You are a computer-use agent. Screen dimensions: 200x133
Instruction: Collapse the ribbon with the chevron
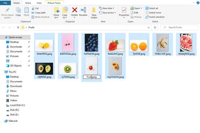pos(194,3)
